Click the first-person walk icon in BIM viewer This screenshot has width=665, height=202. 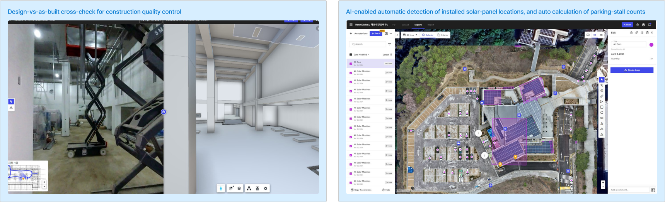tap(221, 189)
